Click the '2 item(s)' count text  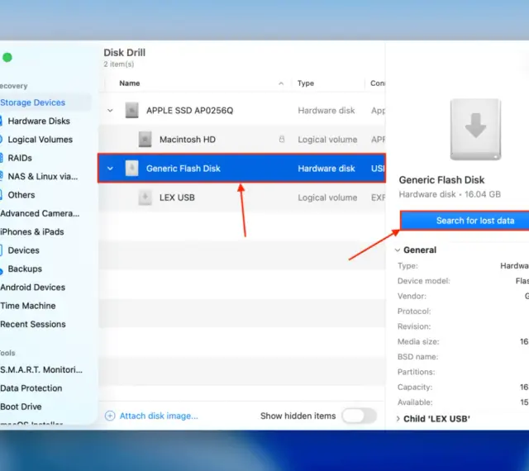pyautogui.click(x=119, y=64)
